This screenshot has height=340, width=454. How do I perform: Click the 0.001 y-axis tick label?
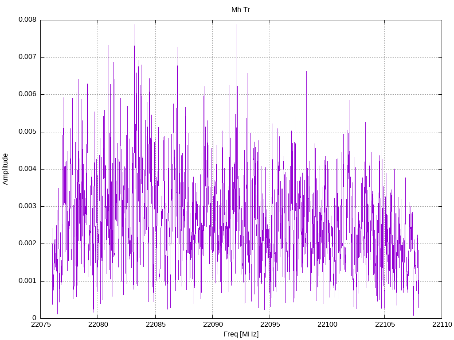27,281
